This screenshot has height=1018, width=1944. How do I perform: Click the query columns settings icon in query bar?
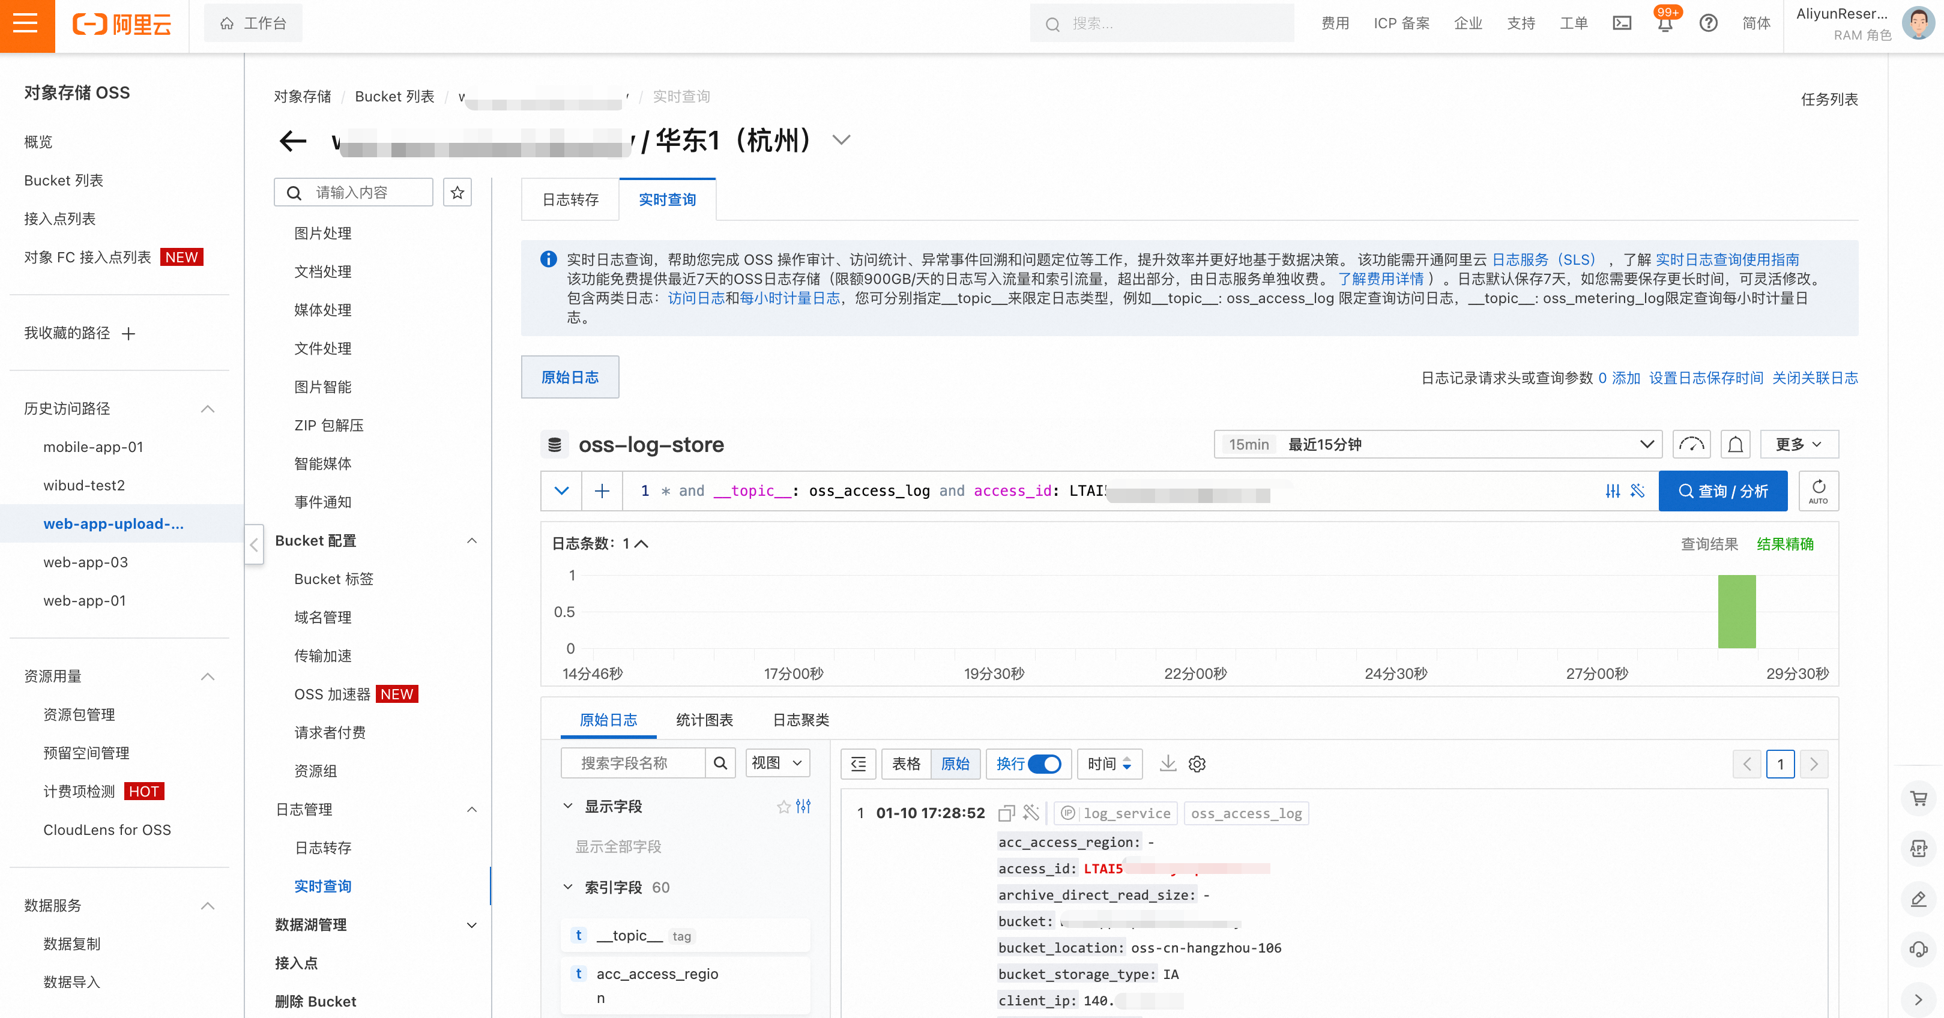point(1613,491)
